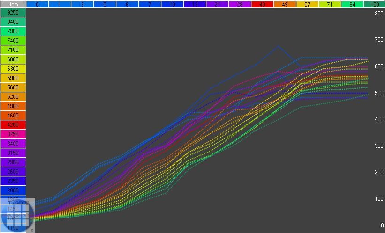Select the Rpm header cell
This screenshot has height=233, width=385.
coord(13,4)
